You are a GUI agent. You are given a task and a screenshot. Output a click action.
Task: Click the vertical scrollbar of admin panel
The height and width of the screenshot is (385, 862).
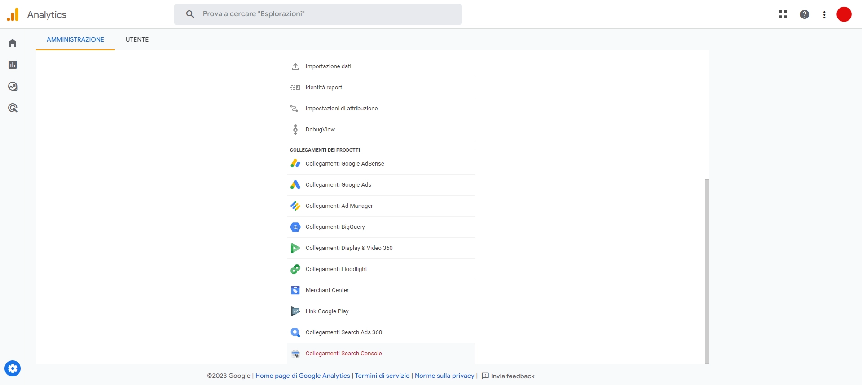tap(707, 271)
